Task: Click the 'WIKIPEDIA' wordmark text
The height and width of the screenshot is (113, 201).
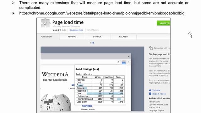Action: pyautogui.click(x=55, y=74)
